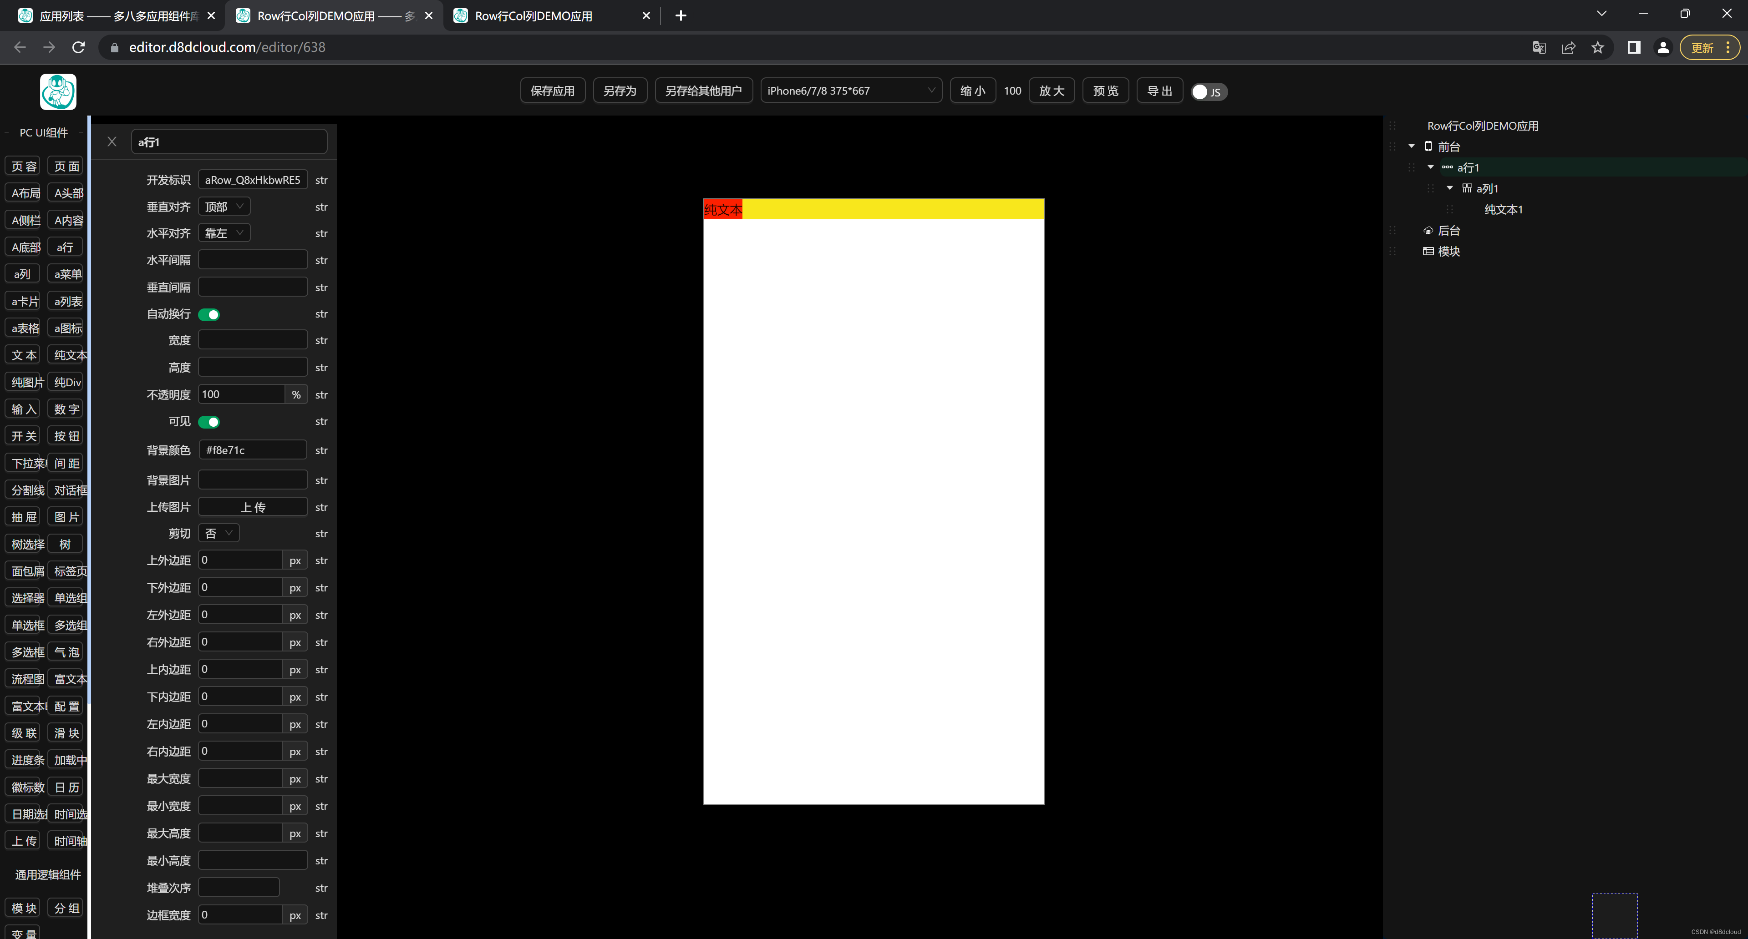Image resolution: width=1748 pixels, height=939 pixels.
Task: Close the a行1 properties panel
Action: 112,141
